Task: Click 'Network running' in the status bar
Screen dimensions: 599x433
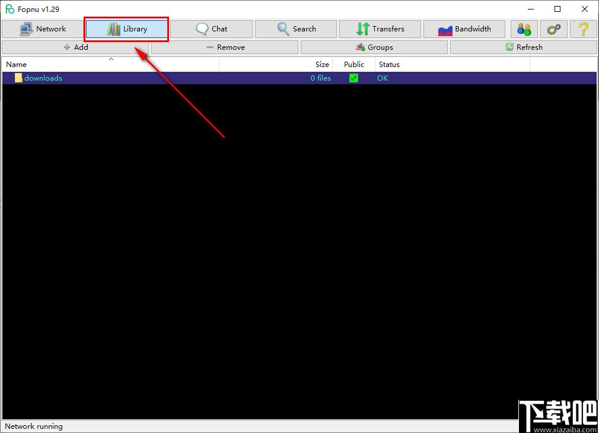Action: [34, 426]
